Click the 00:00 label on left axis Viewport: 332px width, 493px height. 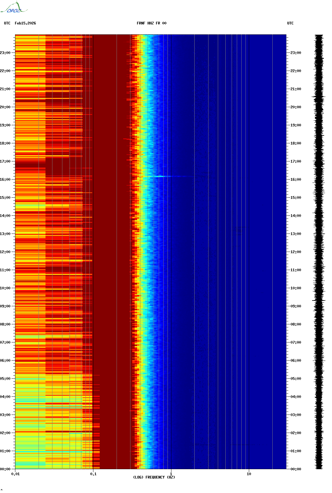pyautogui.click(x=5, y=469)
